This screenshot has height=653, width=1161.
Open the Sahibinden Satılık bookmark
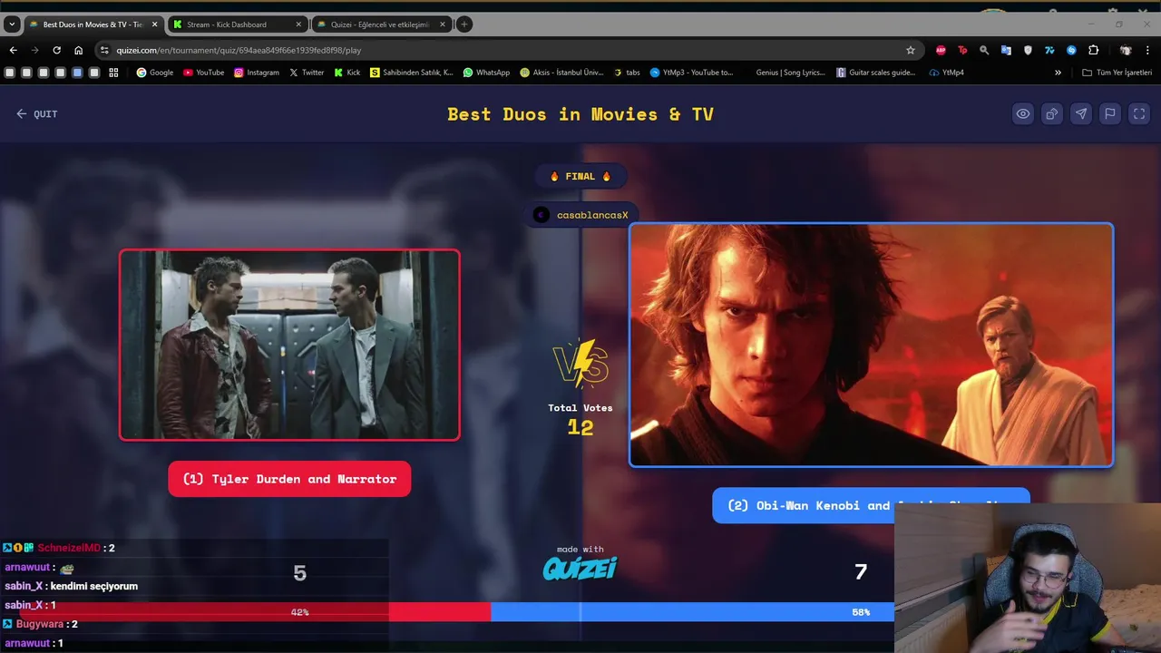[412, 73]
